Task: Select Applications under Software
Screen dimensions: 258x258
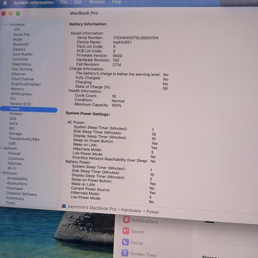Action: (x=17, y=184)
